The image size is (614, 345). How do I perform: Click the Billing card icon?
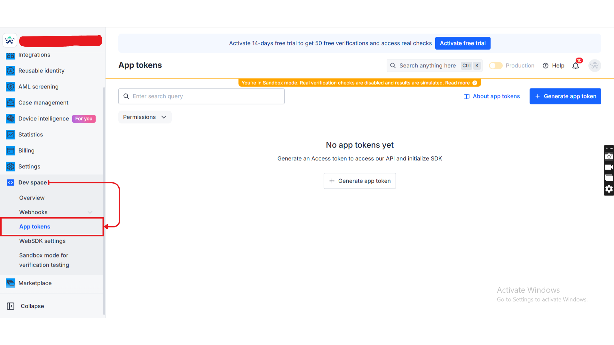(11, 150)
